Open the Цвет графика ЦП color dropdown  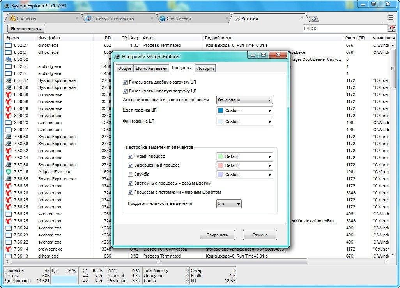pos(244,110)
